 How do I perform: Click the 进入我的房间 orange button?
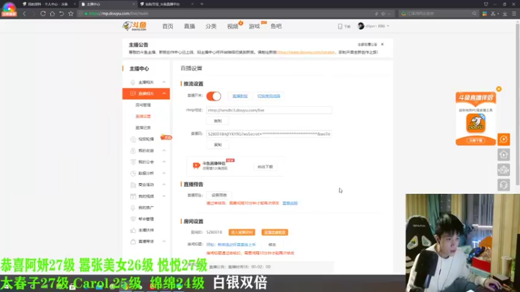point(242,232)
